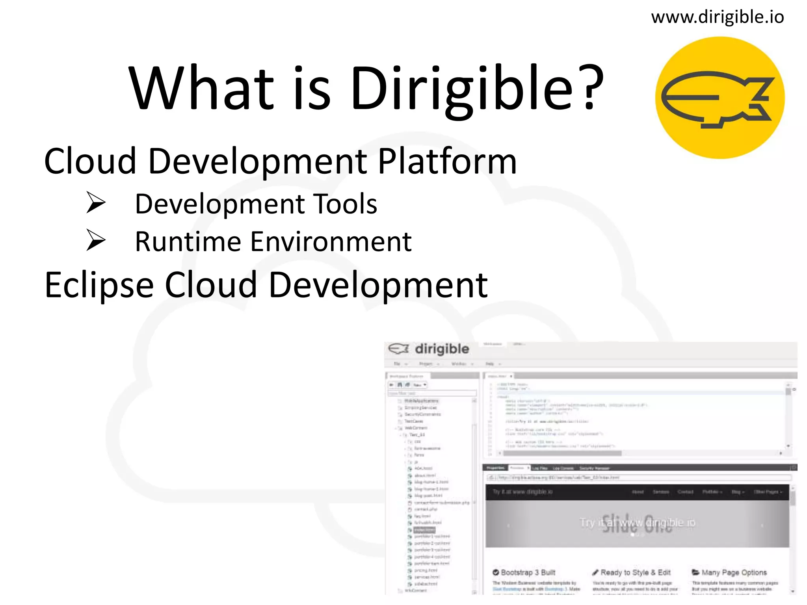Expand the Portfolio dropdown in preview navbar

[712, 492]
